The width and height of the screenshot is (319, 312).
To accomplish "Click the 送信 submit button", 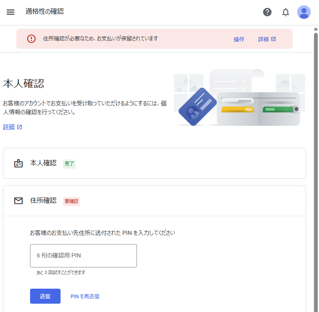I will pyautogui.click(x=45, y=296).
